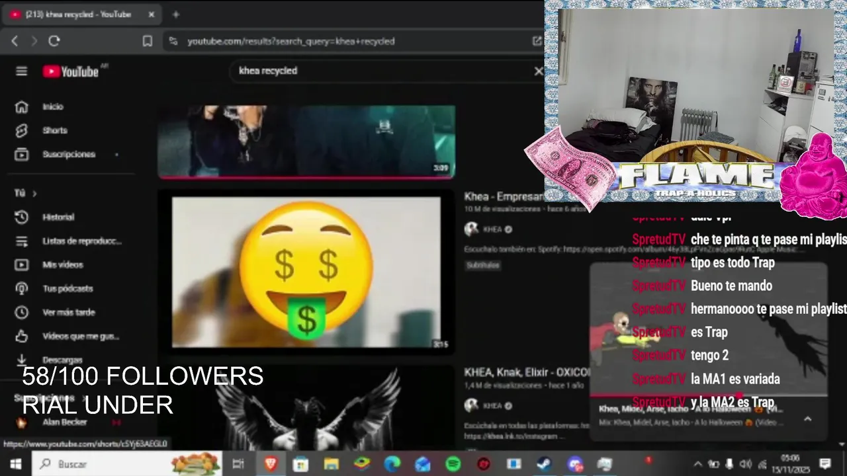Open the Windows notification center icon
847x476 pixels.
pyautogui.click(x=825, y=464)
